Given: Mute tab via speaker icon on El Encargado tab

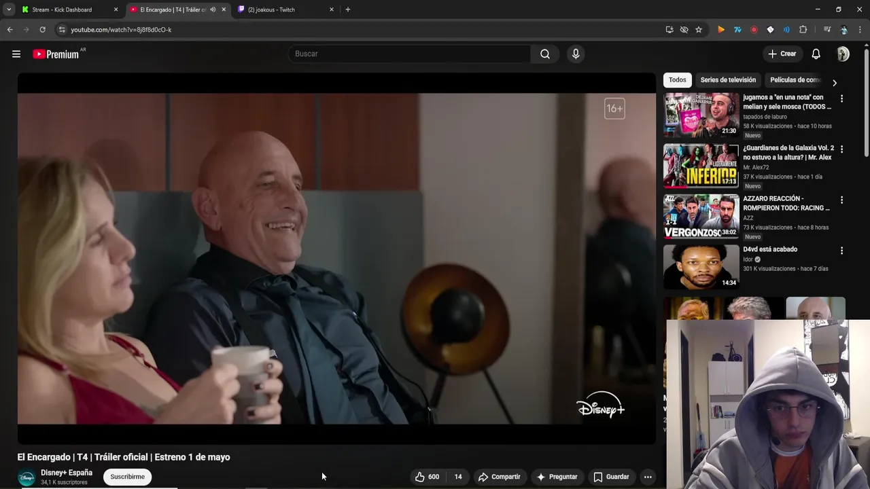Looking at the screenshot, I should [x=213, y=10].
